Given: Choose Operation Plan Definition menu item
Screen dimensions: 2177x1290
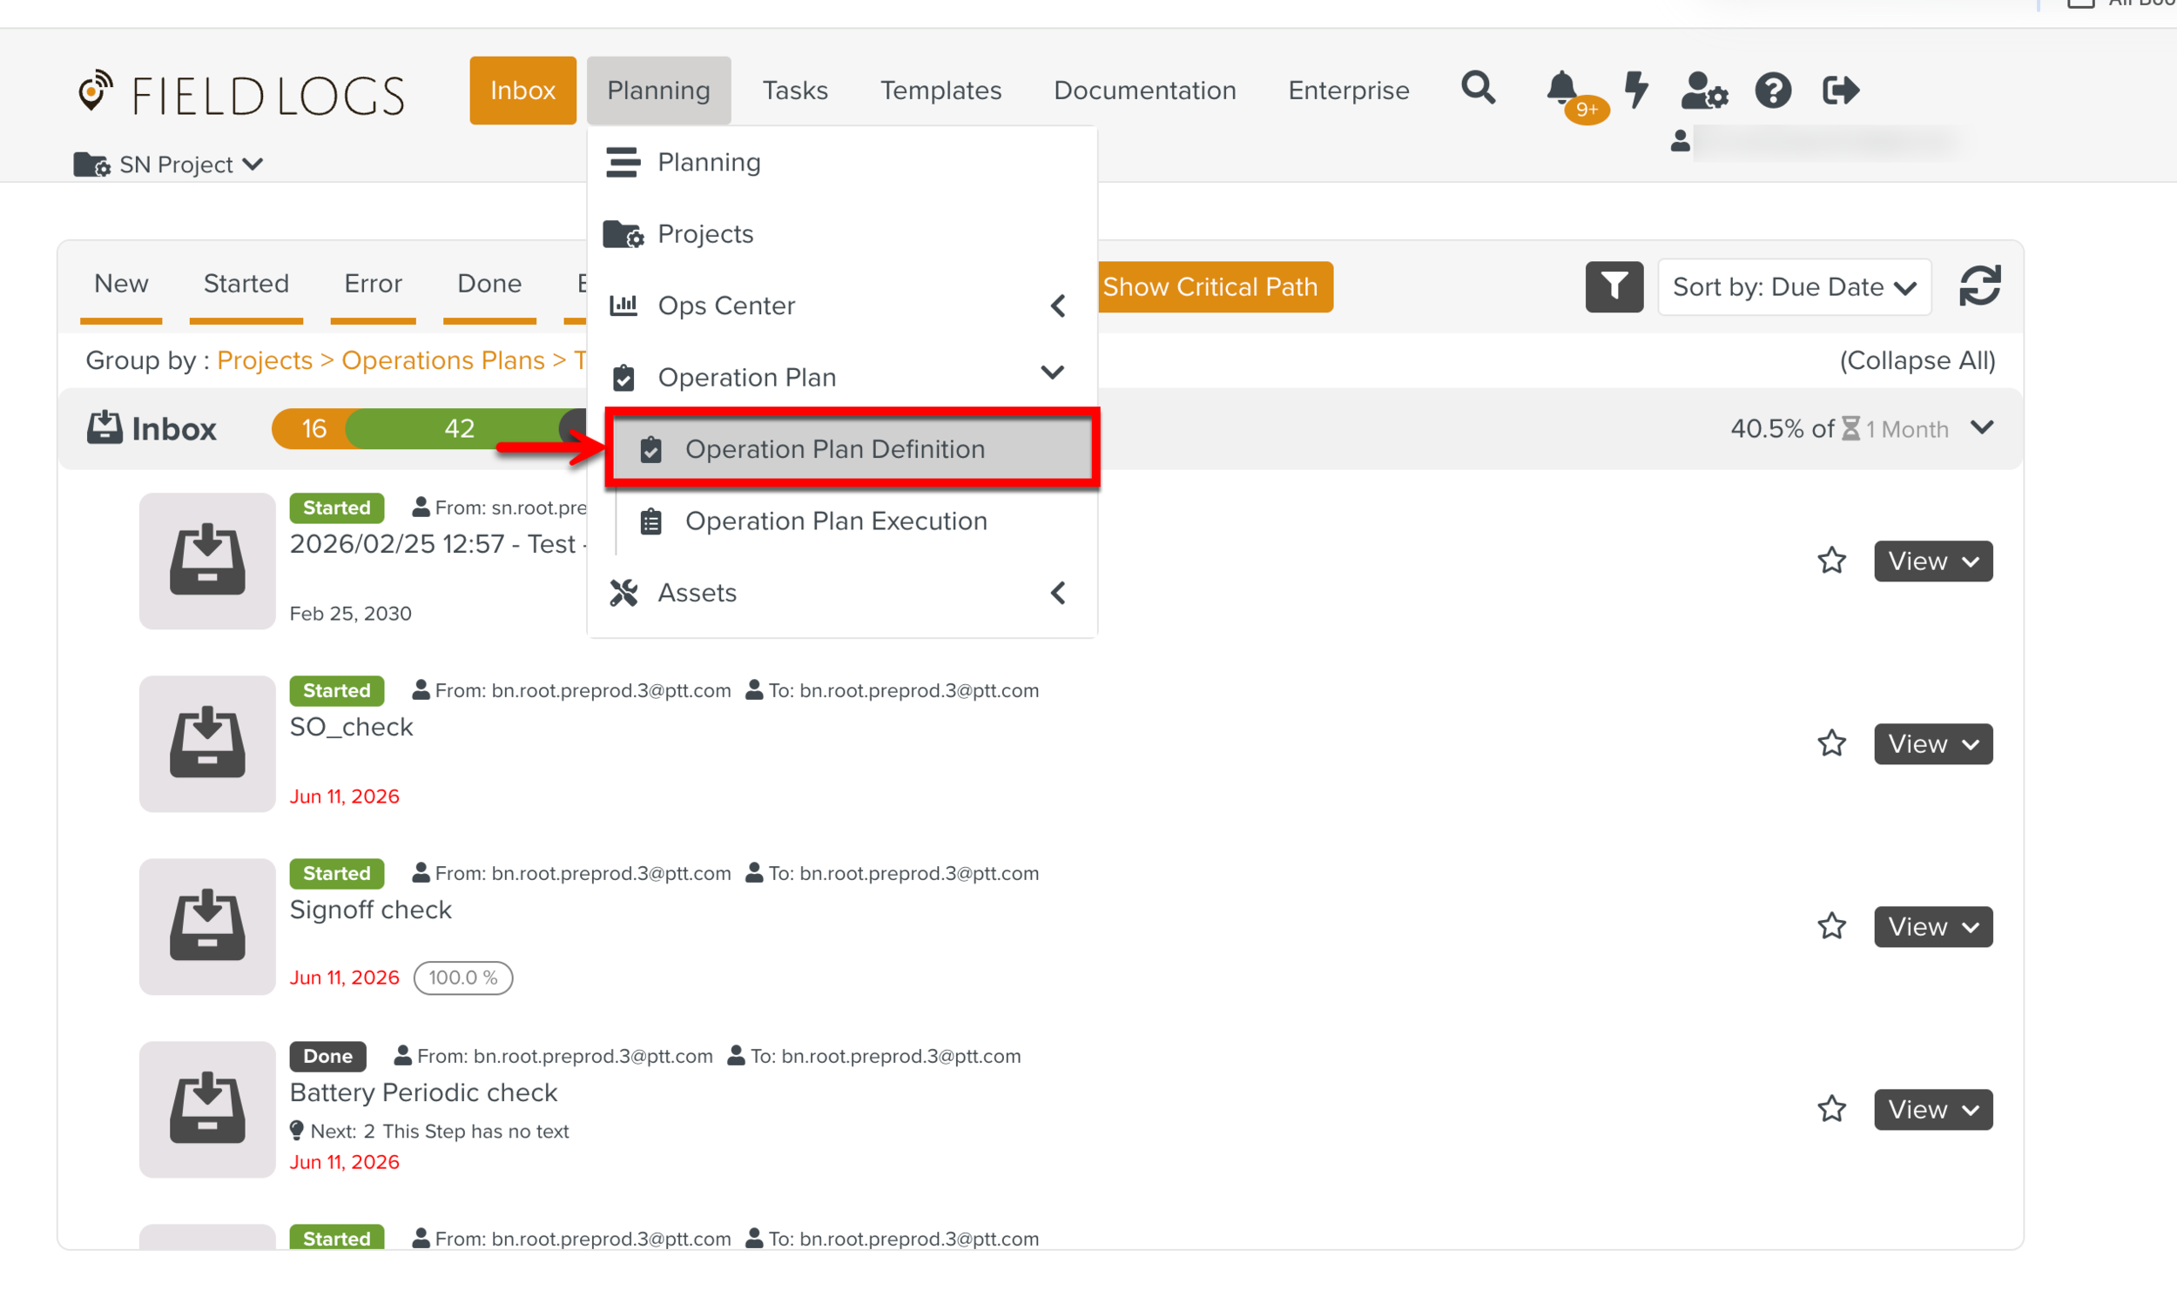Looking at the screenshot, I should point(852,448).
